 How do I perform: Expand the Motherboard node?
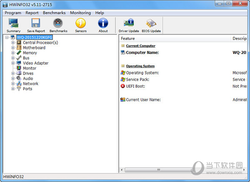(x=13, y=48)
